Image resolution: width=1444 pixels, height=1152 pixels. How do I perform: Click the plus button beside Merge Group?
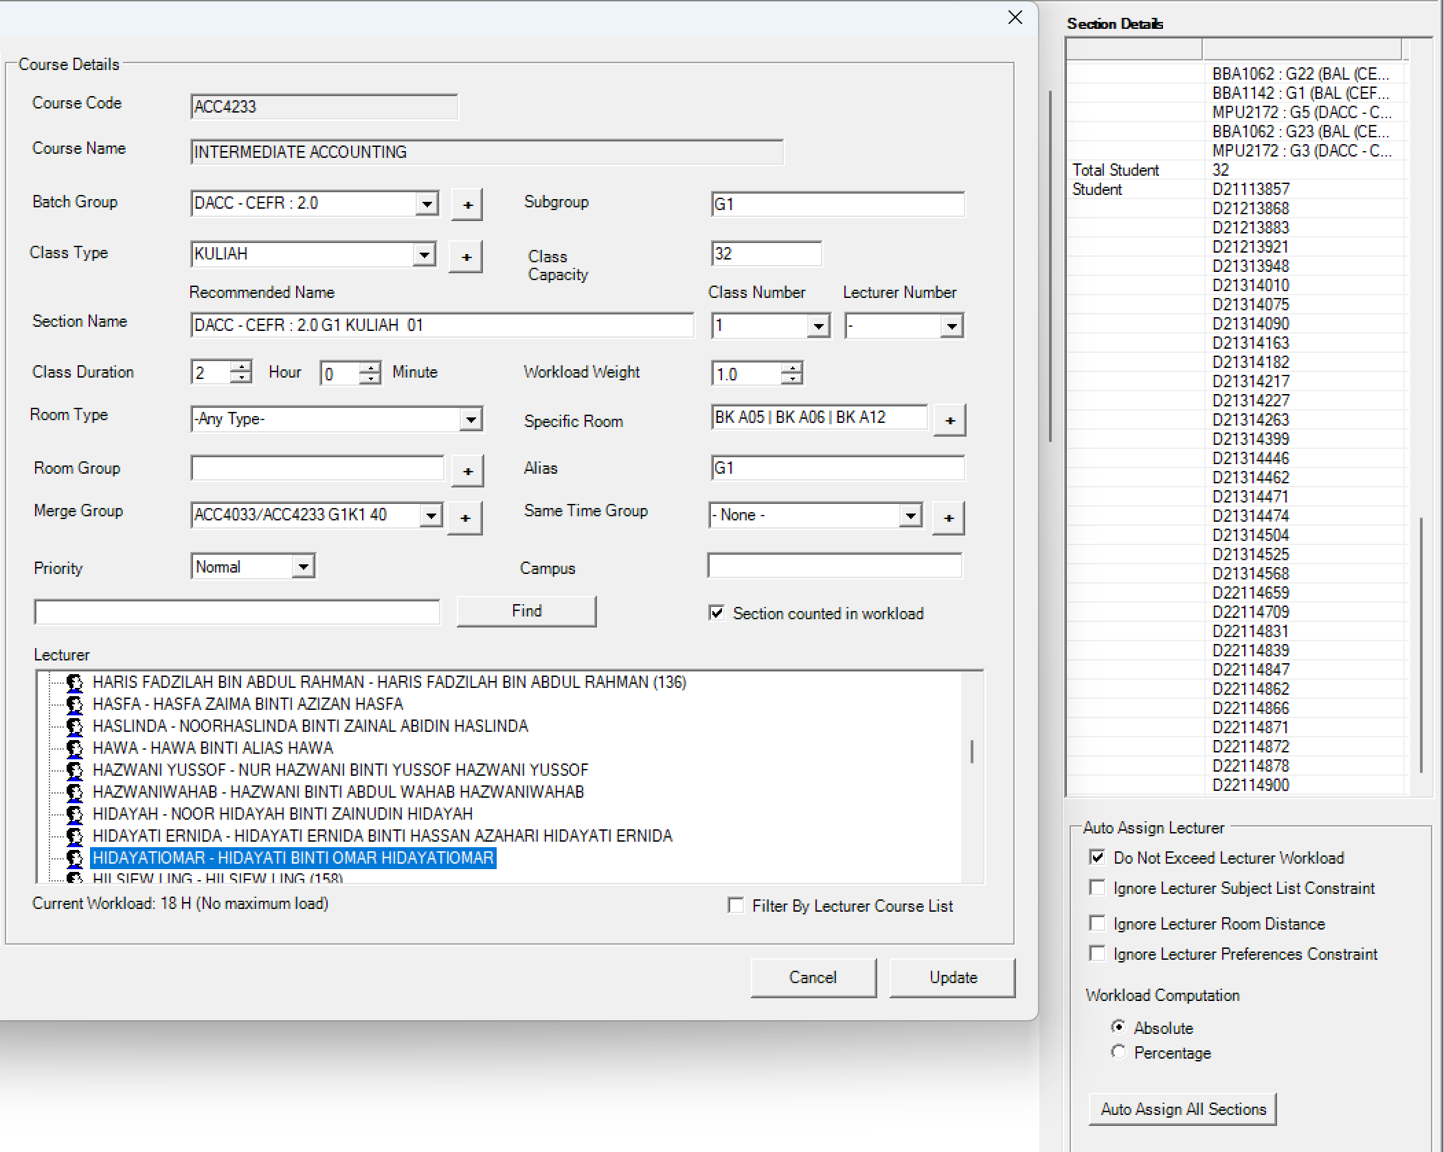(x=465, y=518)
